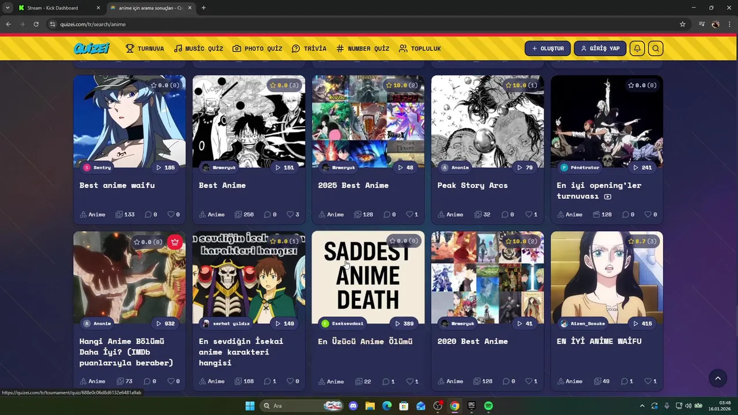Screen dimensions: 738x415
Task: Open the 2020 Best Anime title
Action: click(472, 341)
